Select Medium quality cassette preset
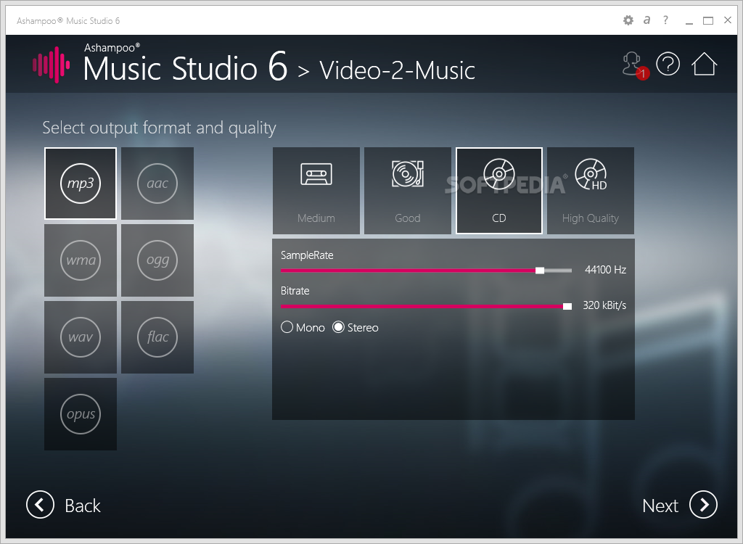This screenshot has height=544, width=743. (x=316, y=191)
